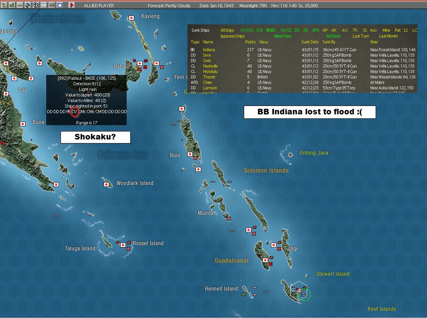Screen dimensions: 427x318
Task: Click the green land terrain toolbar icon
Action: click(12, 5)
